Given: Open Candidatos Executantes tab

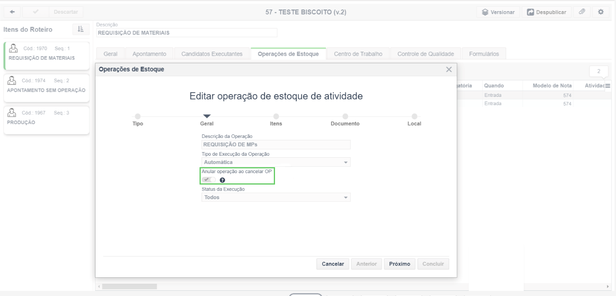Looking at the screenshot, I should click(212, 54).
